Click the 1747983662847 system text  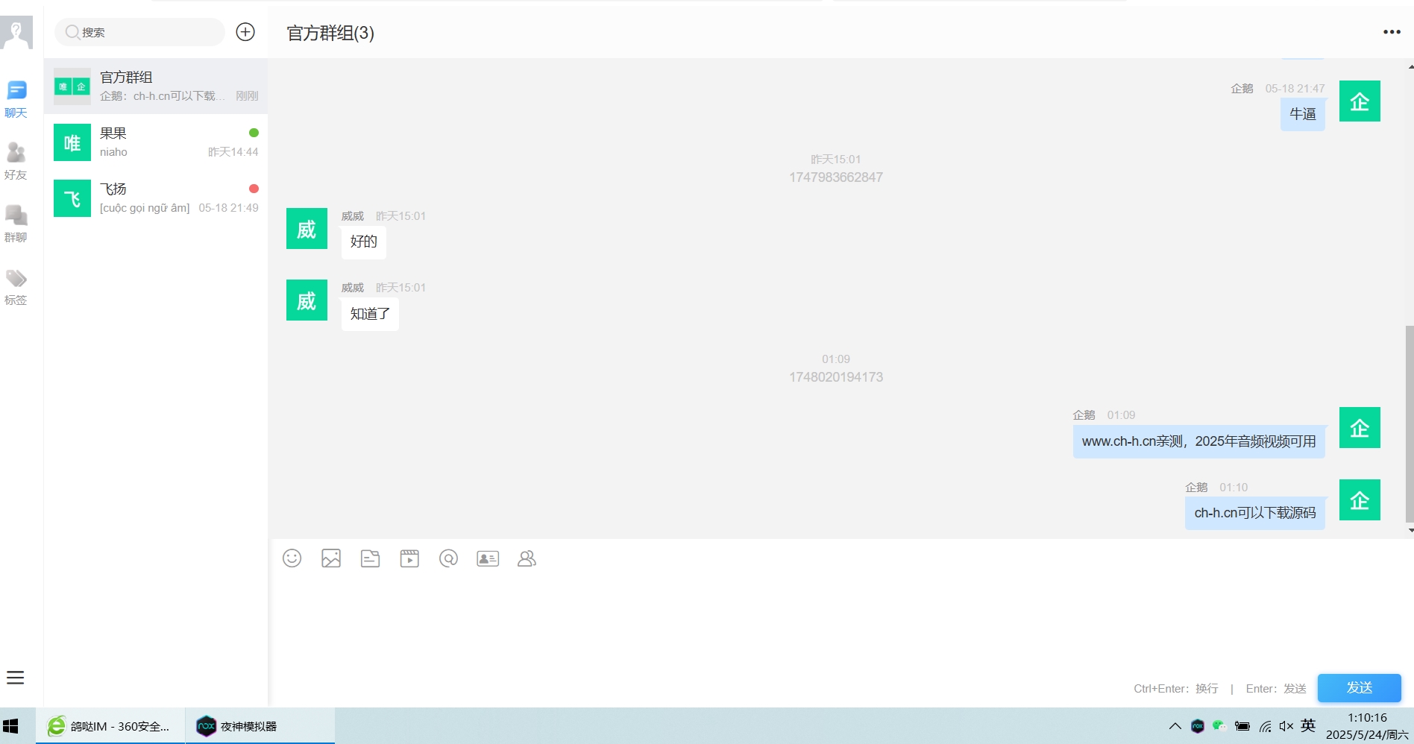(836, 177)
